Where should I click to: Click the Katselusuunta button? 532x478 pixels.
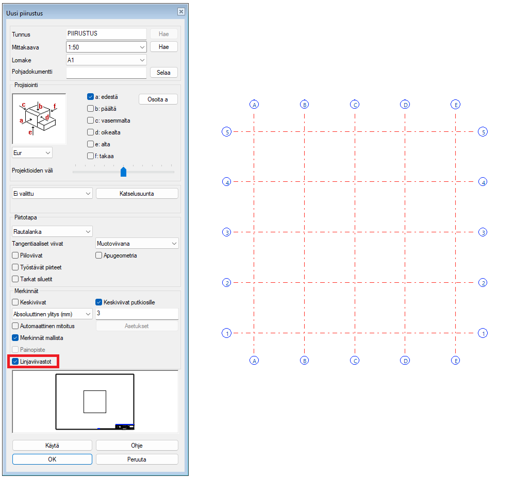click(x=137, y=194)
